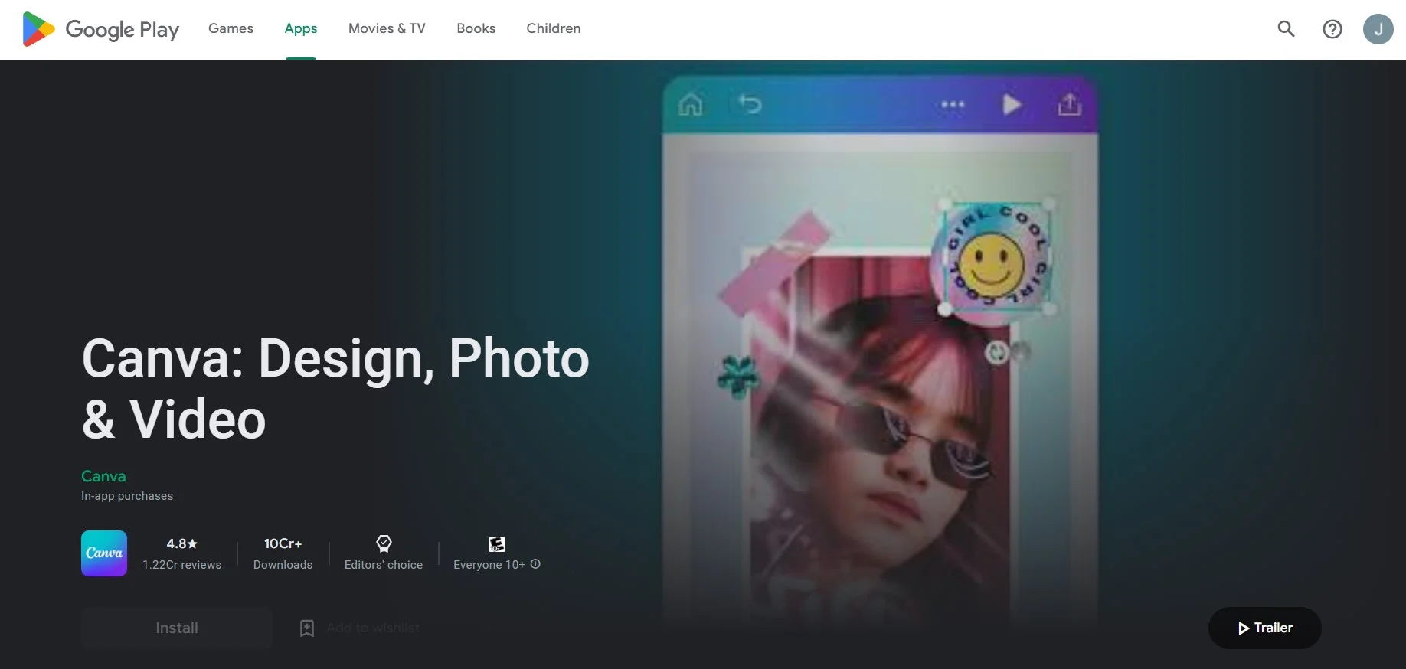Switch to the Children tab
The width and height of the screenshot is (1406, 669).
click(x=554, y=28)
